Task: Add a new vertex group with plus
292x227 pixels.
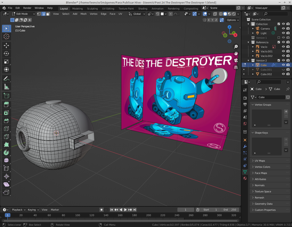Action: point(286,112)
